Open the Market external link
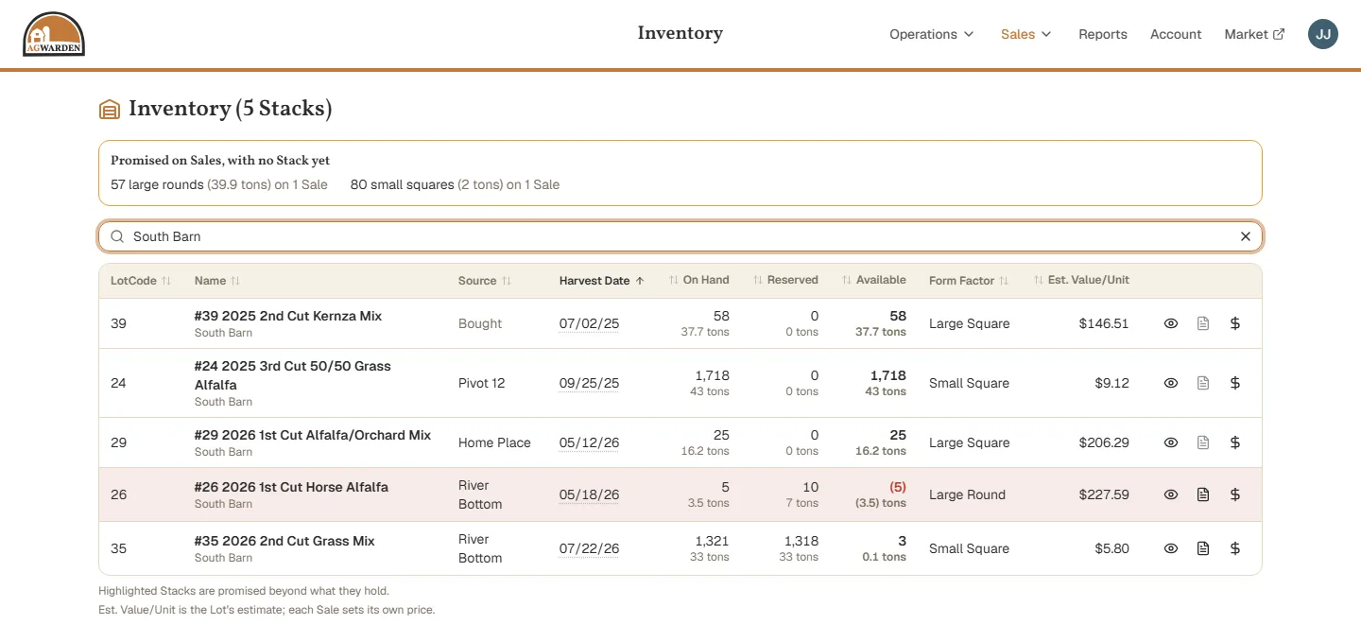Viewport: 1361px width, 624px height. click(x=1254, y=34)
